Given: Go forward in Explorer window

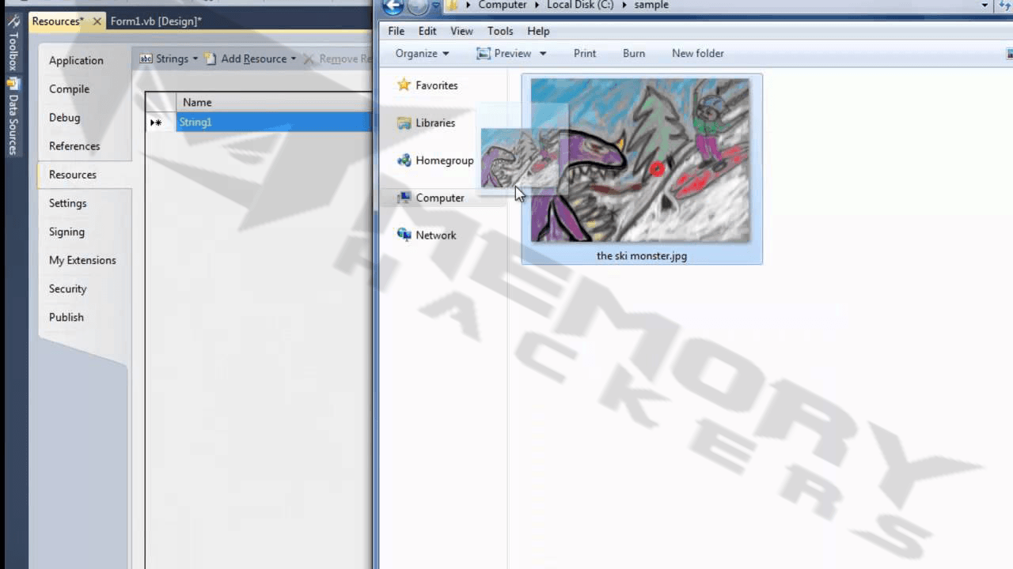Looking at the screenshot, I should tap(417, 6).
